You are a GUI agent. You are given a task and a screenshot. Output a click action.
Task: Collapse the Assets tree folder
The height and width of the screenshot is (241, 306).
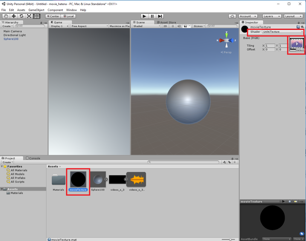pyautogui.click(x=2, y=189)
